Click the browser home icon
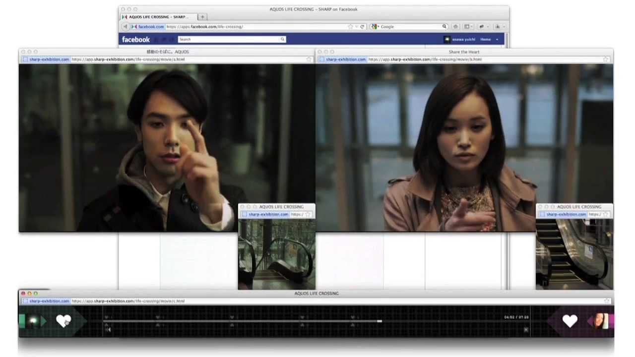 [x=455, y=26]
